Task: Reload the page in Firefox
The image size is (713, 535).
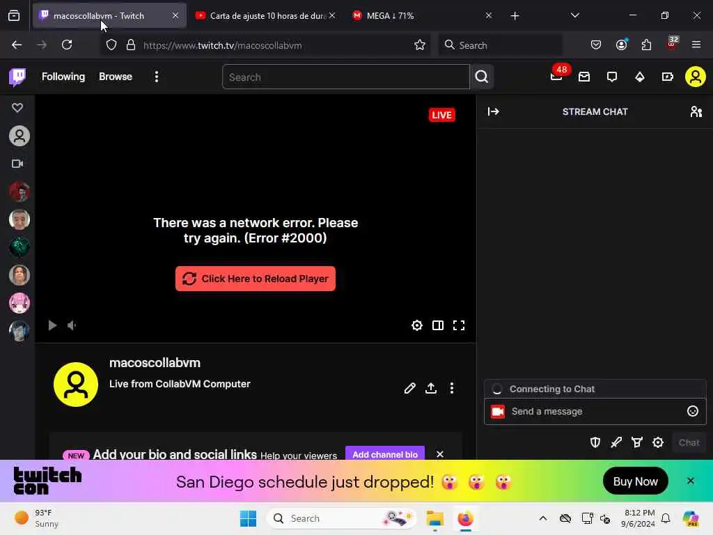Action: click(67, 45)
